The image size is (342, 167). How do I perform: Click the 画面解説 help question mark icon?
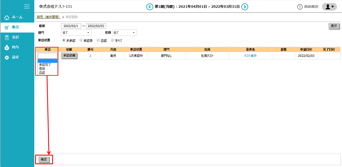click(300, 7)
